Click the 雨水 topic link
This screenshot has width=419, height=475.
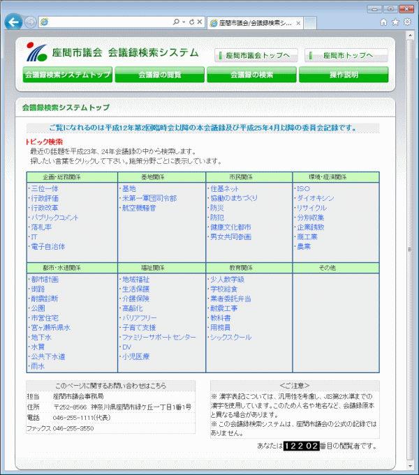38,366
